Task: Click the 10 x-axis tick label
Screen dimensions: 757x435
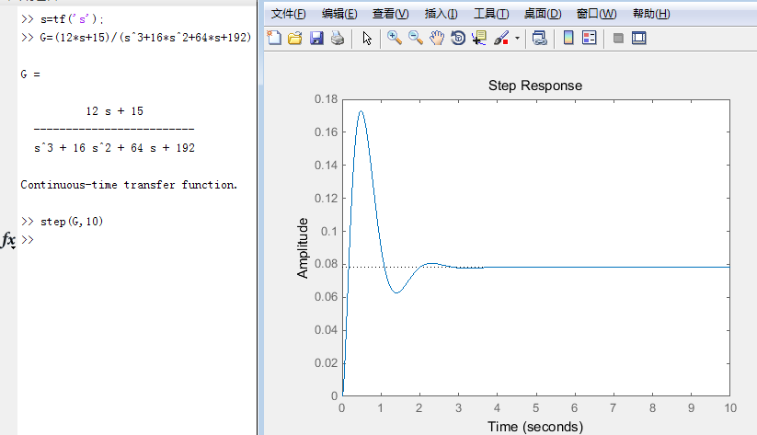Action: (x=730, y=408)
